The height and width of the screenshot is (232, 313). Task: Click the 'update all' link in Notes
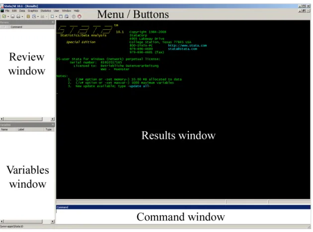point(139,86)
